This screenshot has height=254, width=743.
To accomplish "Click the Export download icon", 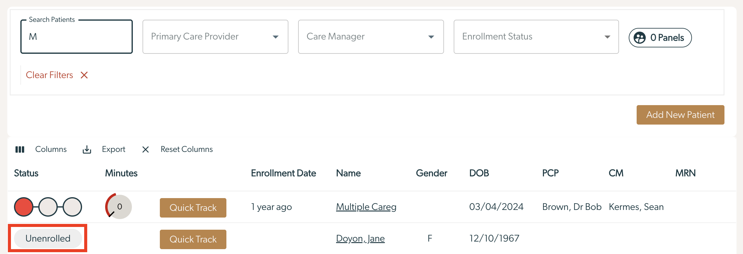I will 87,149.
